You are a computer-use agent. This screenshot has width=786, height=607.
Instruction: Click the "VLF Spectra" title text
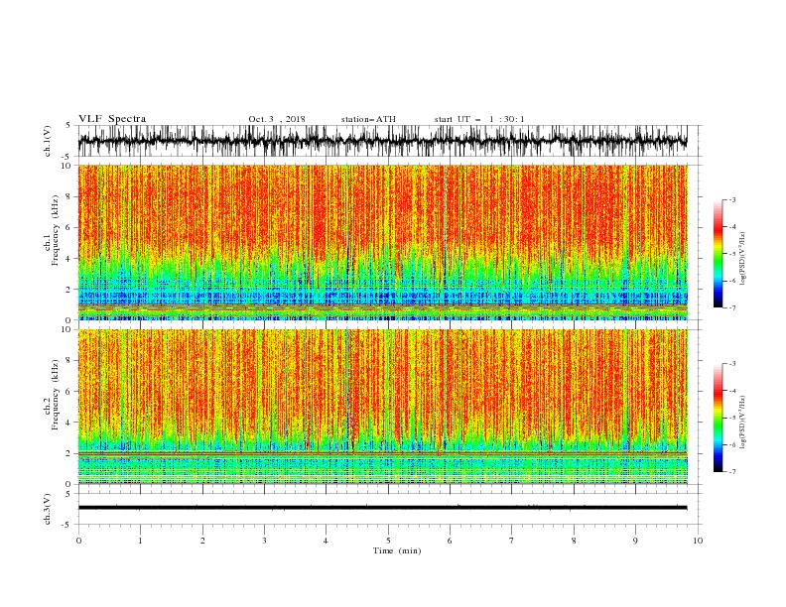click(x=112, y=119)
